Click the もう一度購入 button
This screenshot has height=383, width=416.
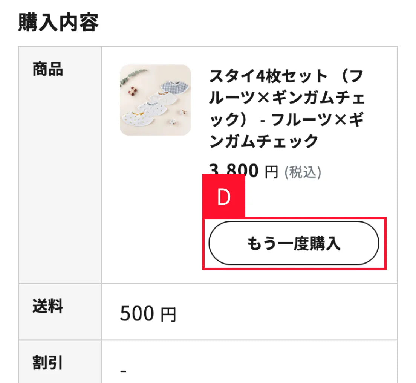click(x=294, y=243)
